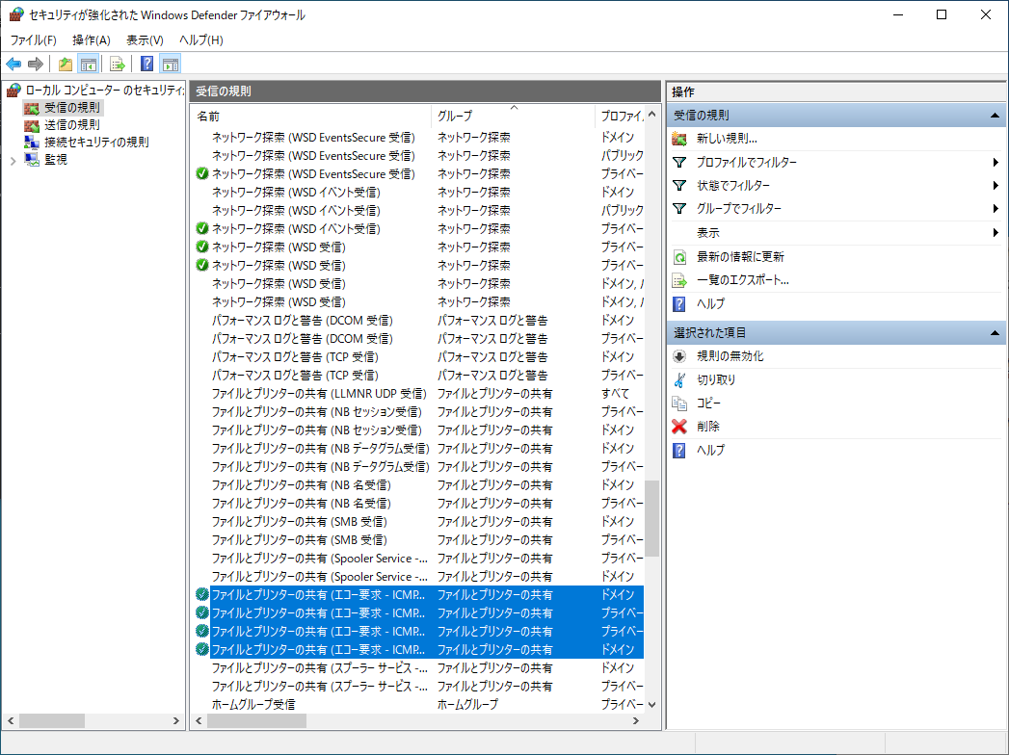
Task: Click the vertical scrollbar thumb of the rules list
Action: coord(651,518)
